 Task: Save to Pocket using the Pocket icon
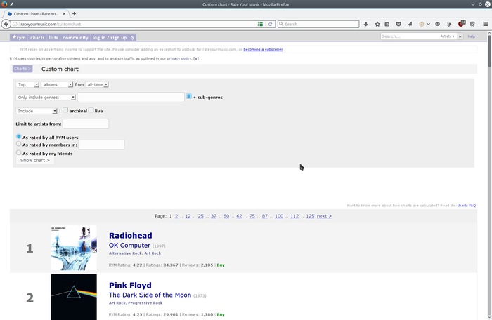[399, 24]
